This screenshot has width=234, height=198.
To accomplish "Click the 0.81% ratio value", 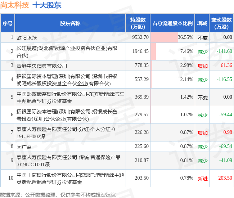I will (186, 160).
